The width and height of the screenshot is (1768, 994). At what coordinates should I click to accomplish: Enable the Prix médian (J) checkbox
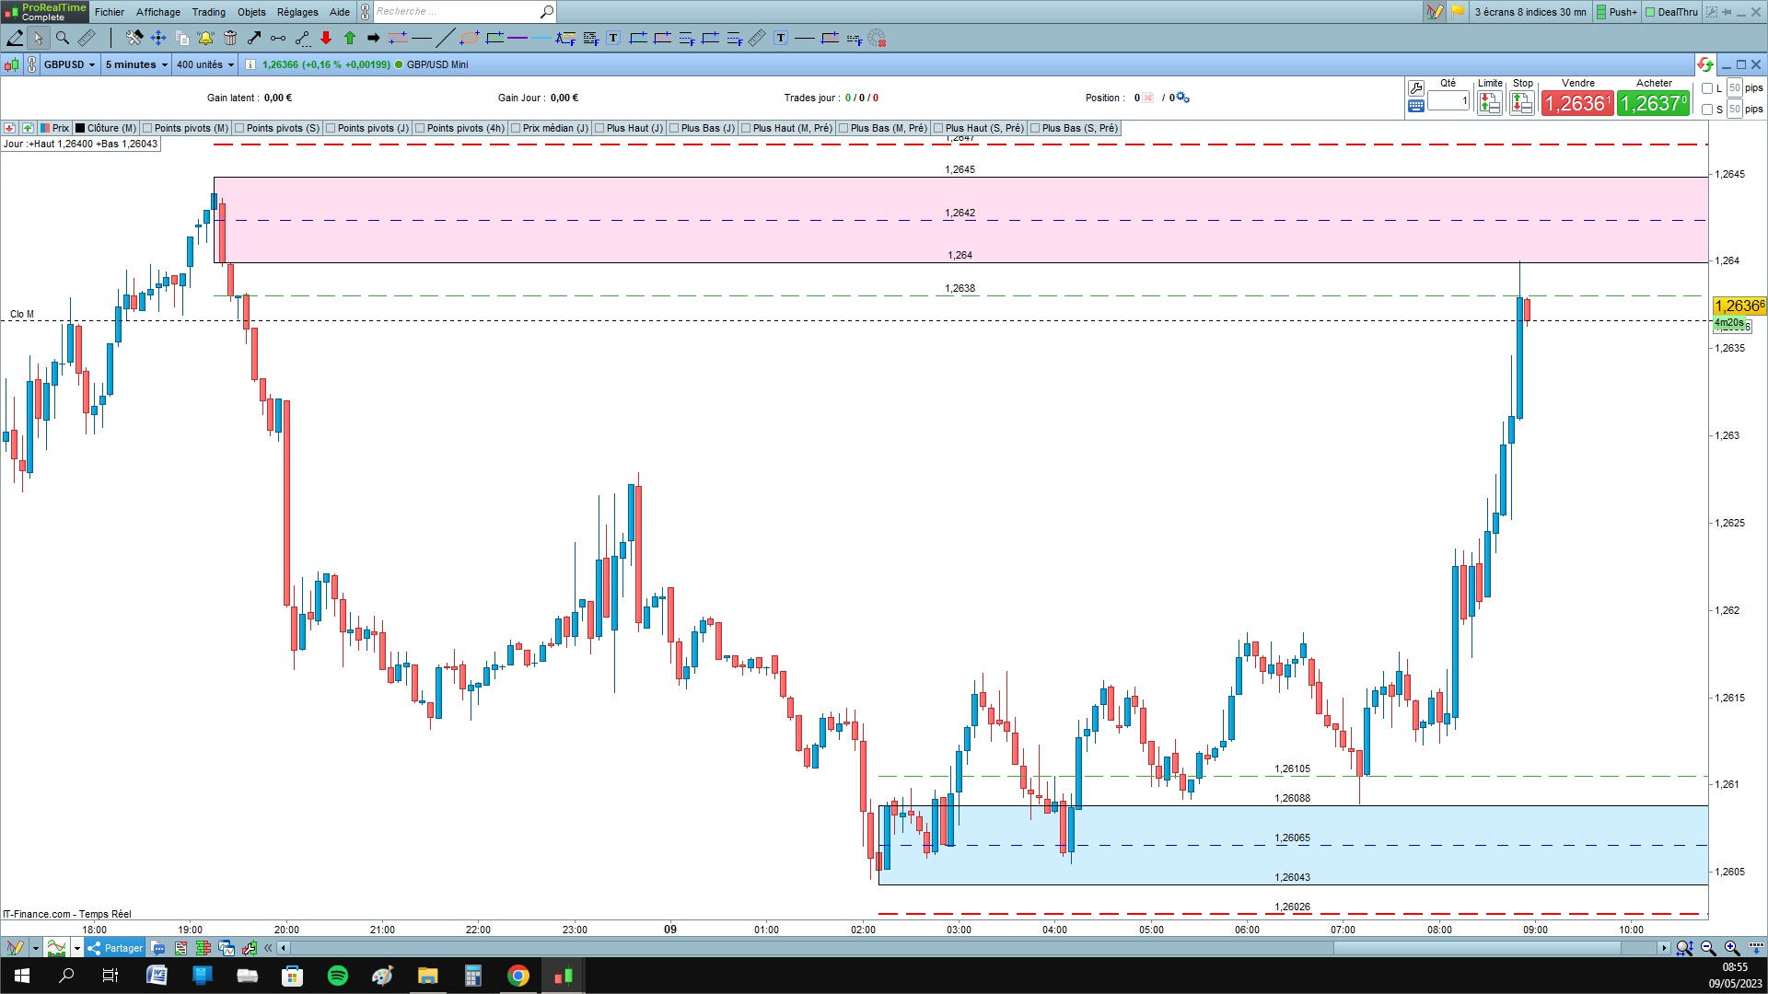(516, 128)
